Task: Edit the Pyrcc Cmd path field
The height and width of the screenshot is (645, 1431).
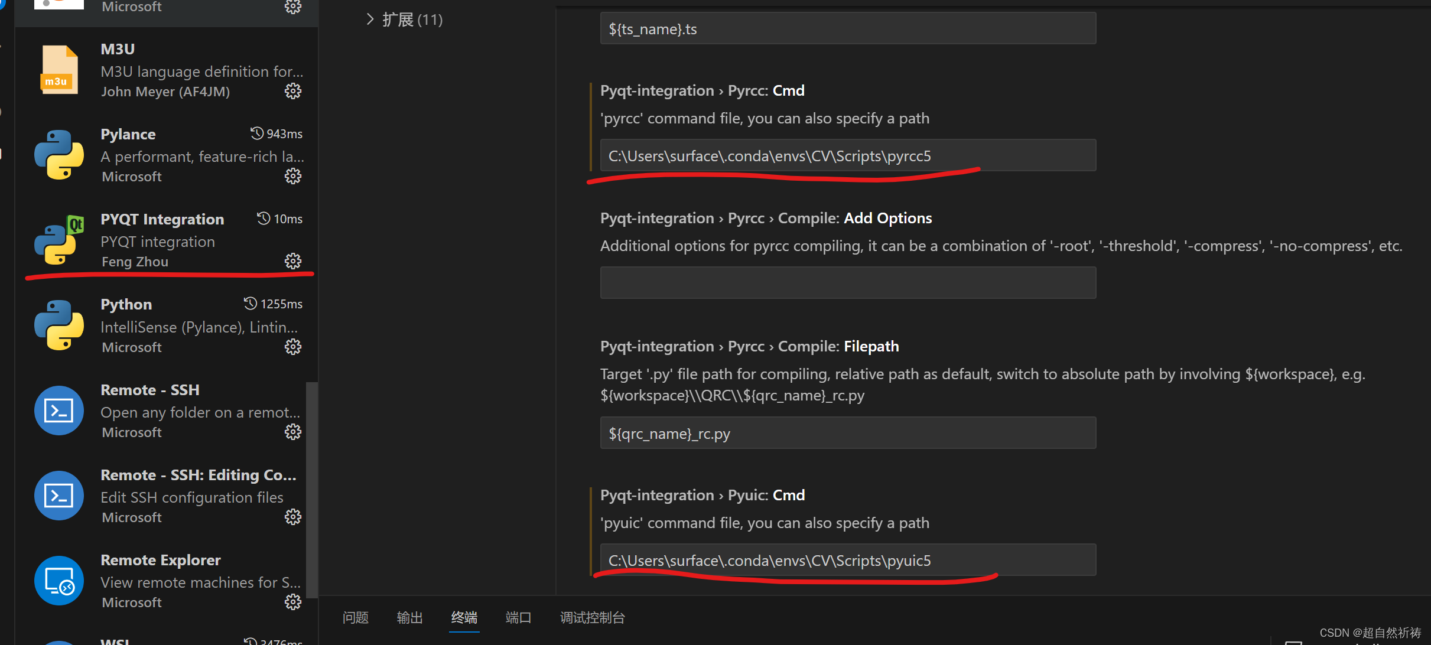Action: click(x=847, y=155)
